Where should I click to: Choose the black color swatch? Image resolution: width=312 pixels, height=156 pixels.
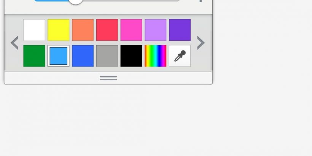[x=131, y=56]
